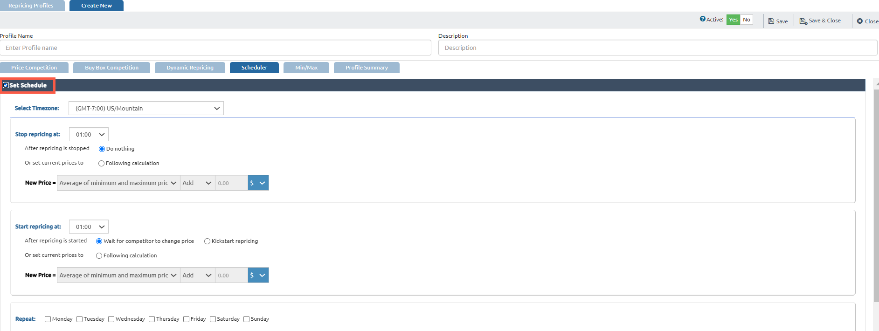The image size is (879, 331).
Task: Go to the Repricing Profiles tab
Action: [31, 6]
